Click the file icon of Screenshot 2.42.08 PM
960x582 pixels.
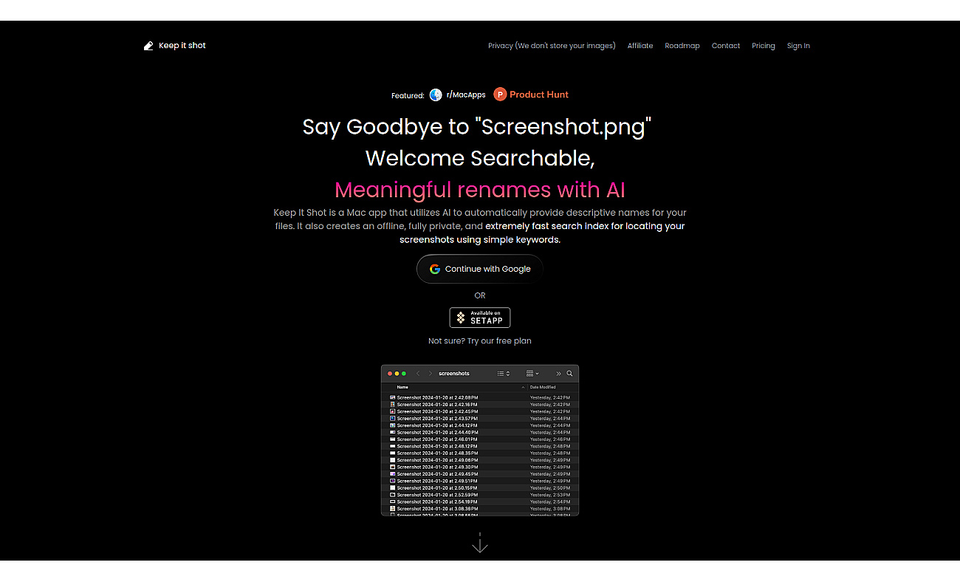click(393, 397)
